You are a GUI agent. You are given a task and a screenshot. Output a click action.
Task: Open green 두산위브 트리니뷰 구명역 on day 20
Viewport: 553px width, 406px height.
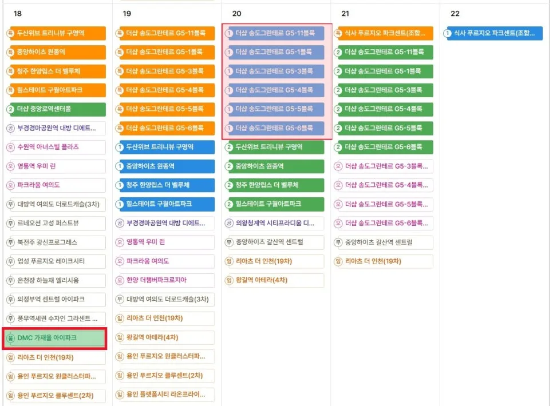[274, 147]
